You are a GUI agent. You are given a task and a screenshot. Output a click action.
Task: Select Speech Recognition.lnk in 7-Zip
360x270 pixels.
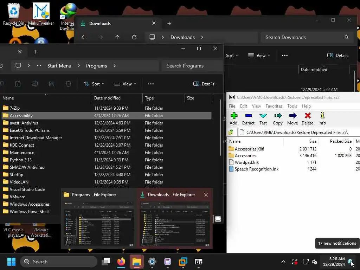256,169
